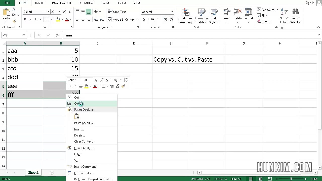Open the FILE tab
Viewport: 322px width, 181px height.
(x=7, y=3)
